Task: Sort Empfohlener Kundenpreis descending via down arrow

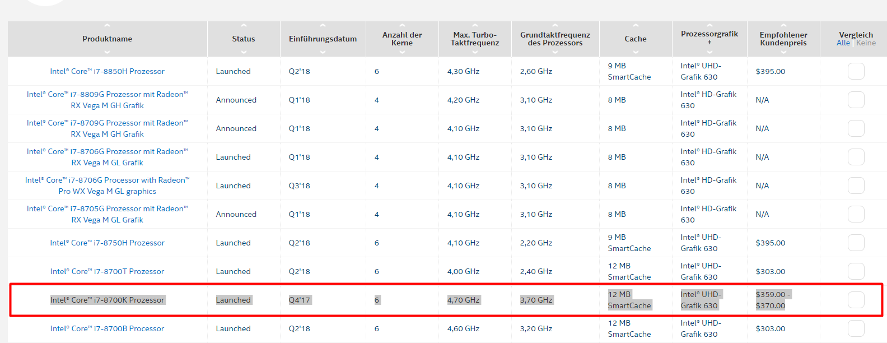Action: tap(783, 52)
